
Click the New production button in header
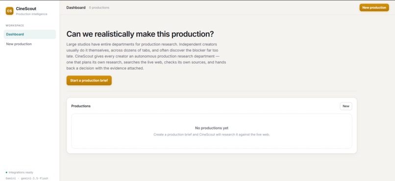[374, 7]
